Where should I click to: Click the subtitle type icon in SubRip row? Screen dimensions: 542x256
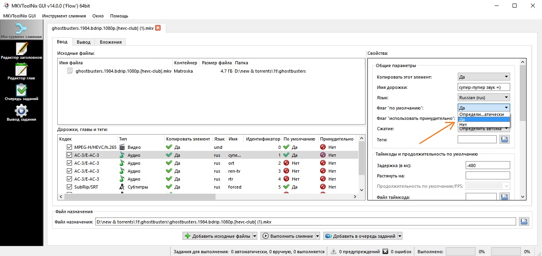point(122,187)
